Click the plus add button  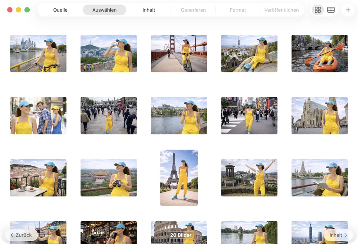[348, 10]
